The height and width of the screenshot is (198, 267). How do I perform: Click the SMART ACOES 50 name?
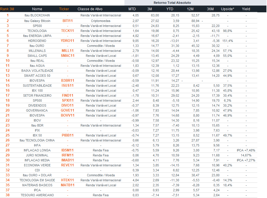(37, 76)
